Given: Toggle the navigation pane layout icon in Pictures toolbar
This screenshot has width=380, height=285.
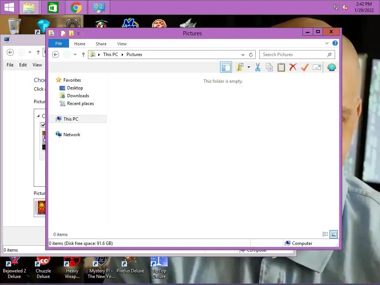Looking at the screenshot, I should (226, 68).
